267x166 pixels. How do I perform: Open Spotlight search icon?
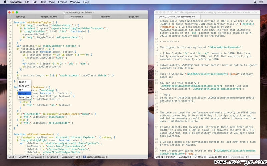(255, 2)
